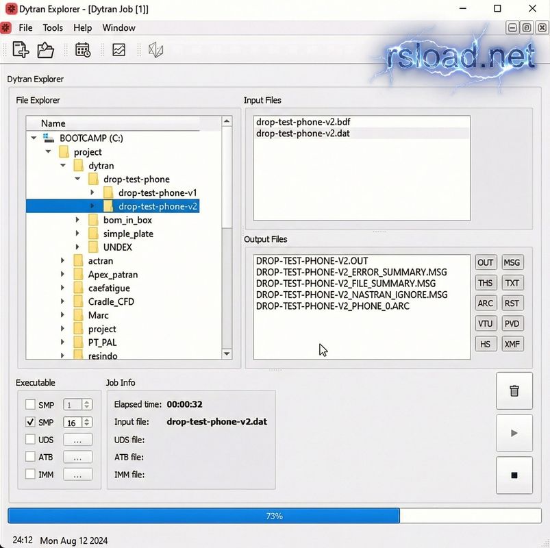Screen dimensions: 550x548
Task: Click the results chart plot icon
Action: 118,50
